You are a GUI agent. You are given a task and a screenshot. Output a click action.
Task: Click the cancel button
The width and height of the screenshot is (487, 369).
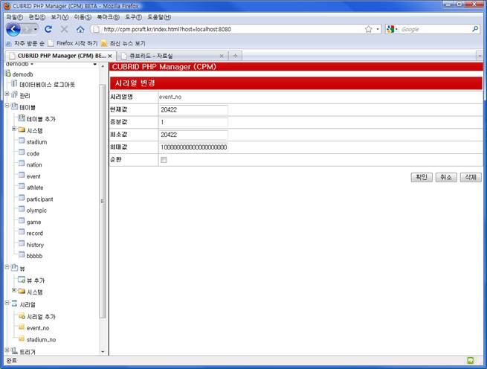[446, 177]
